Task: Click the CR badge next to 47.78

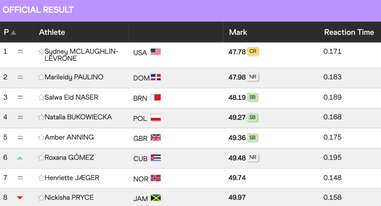Action: point(253,51)
